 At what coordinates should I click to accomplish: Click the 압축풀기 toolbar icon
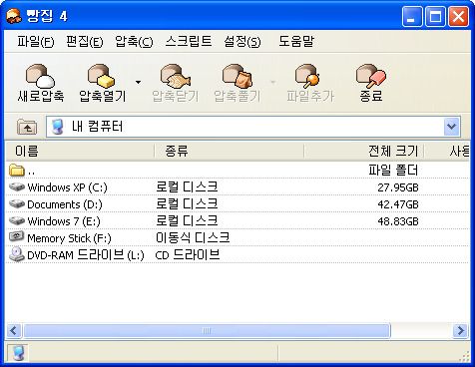coord(237,76)
